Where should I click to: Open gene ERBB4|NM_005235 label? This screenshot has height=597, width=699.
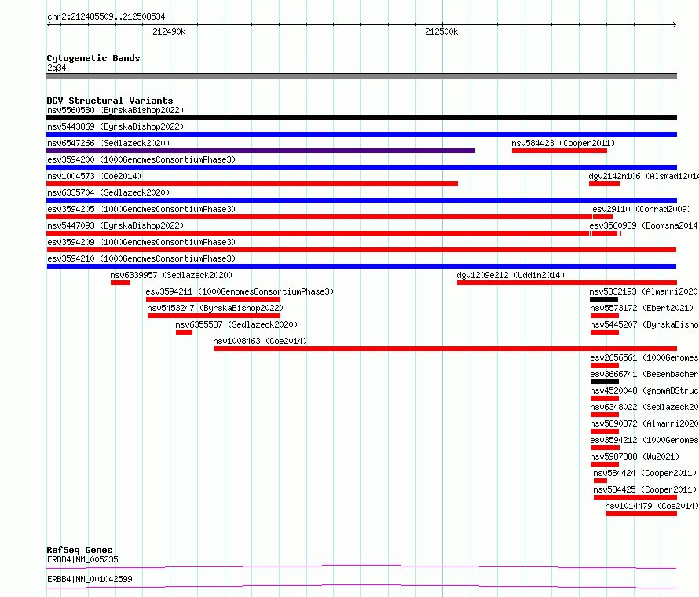coord(82,559)
